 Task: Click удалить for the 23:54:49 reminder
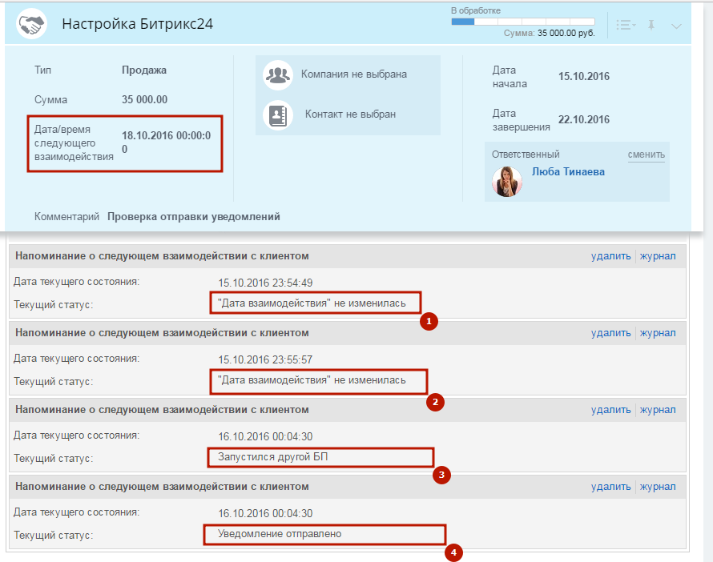[x=610, y=256]
